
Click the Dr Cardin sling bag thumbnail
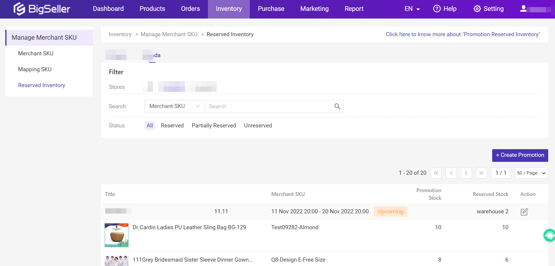(116, 235)
